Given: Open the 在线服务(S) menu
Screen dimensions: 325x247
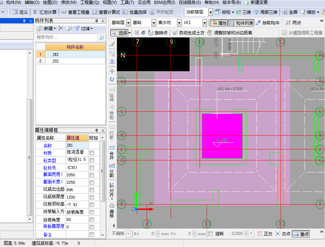Looking at the screenshot, I should 190,2.
